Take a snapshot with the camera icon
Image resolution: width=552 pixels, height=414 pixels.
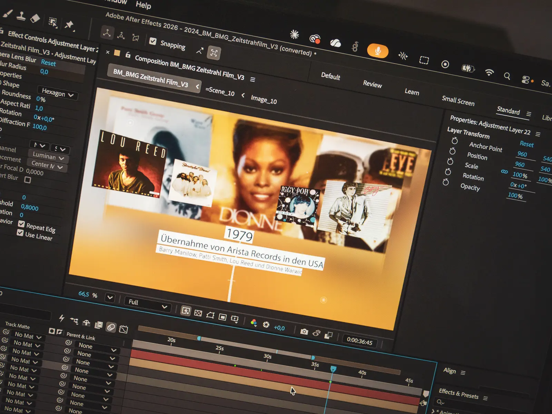point(304,332)
